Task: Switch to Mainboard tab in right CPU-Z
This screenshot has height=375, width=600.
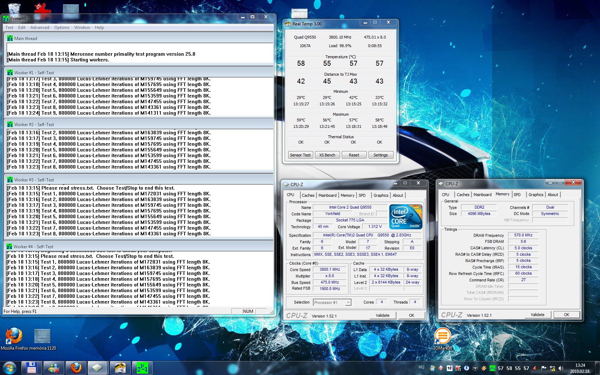Action: (482, 195)
